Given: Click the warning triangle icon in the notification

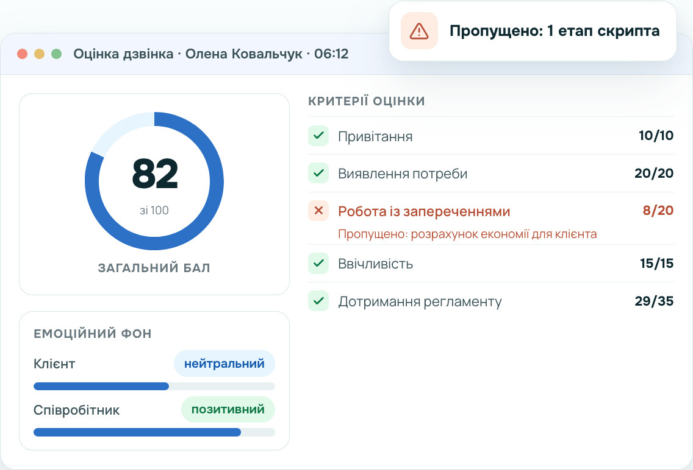Looking at the screenshot, I should pyautogui.click(x=419, y=31).
